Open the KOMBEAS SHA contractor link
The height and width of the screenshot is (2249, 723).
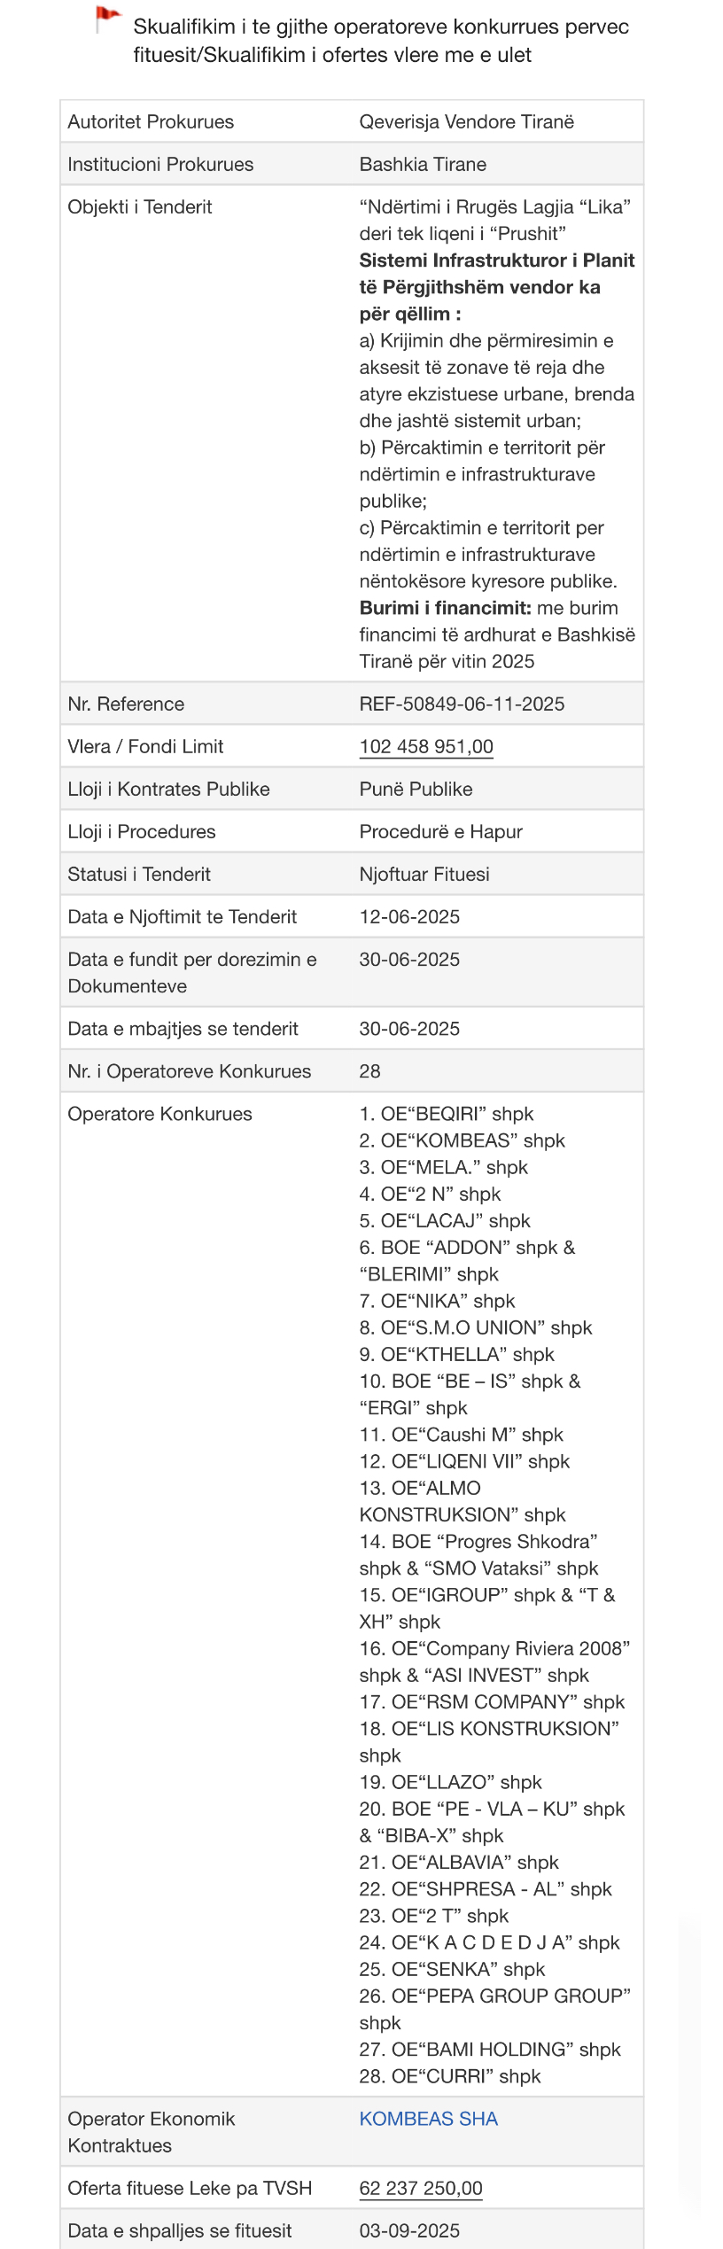pyautogui.click(x=428, y=2118)
